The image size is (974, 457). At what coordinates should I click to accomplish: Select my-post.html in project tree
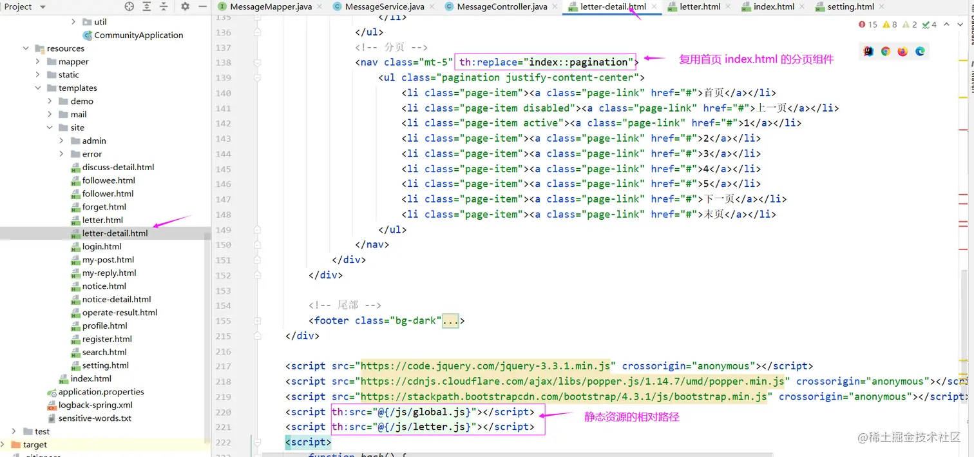(108, 260)
